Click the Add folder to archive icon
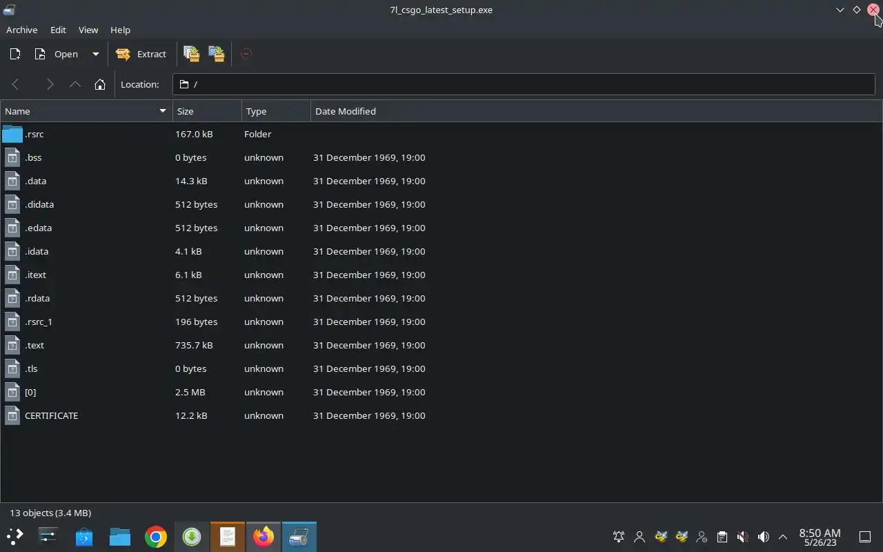 217,54
